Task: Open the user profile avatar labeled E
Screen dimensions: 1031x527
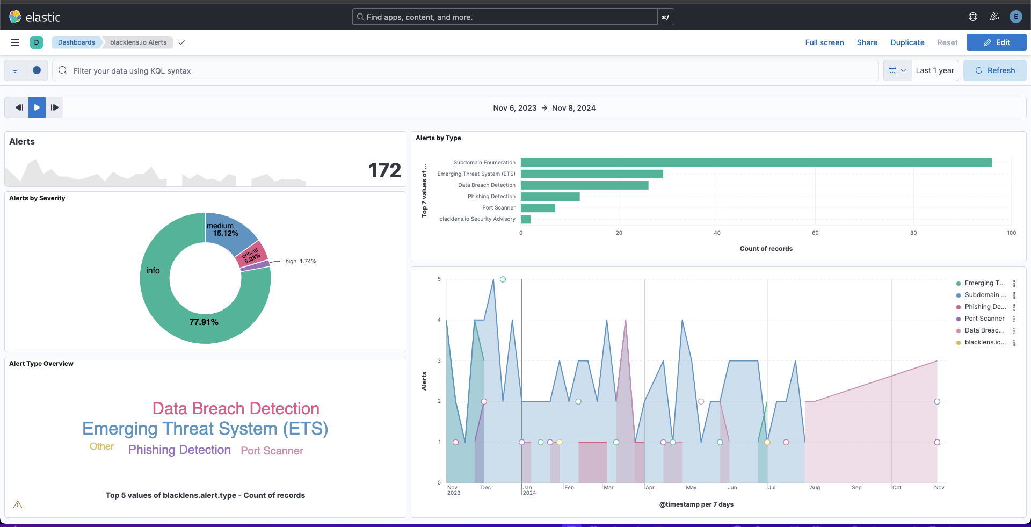Action: coord(1016,17)
